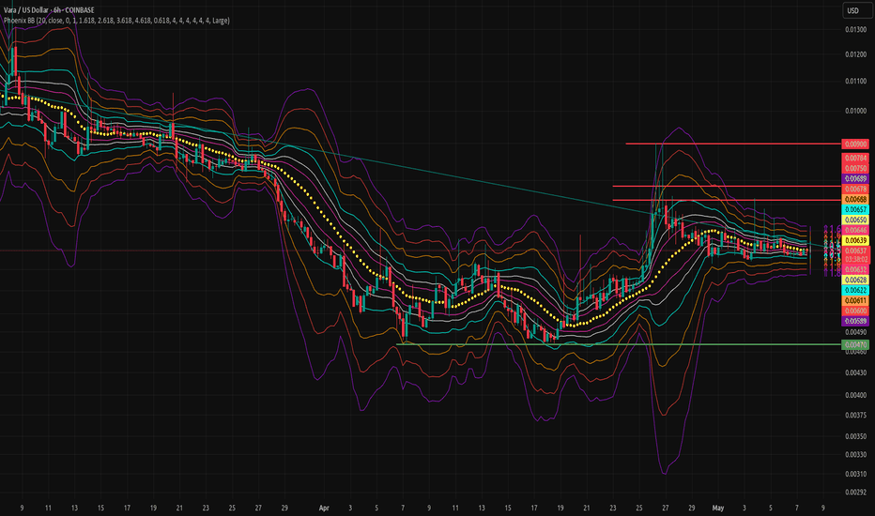The height and width of the screenshot is (516, 875).
Task: Select the cyan 0.00622 price label
Action: coord(855,290)
